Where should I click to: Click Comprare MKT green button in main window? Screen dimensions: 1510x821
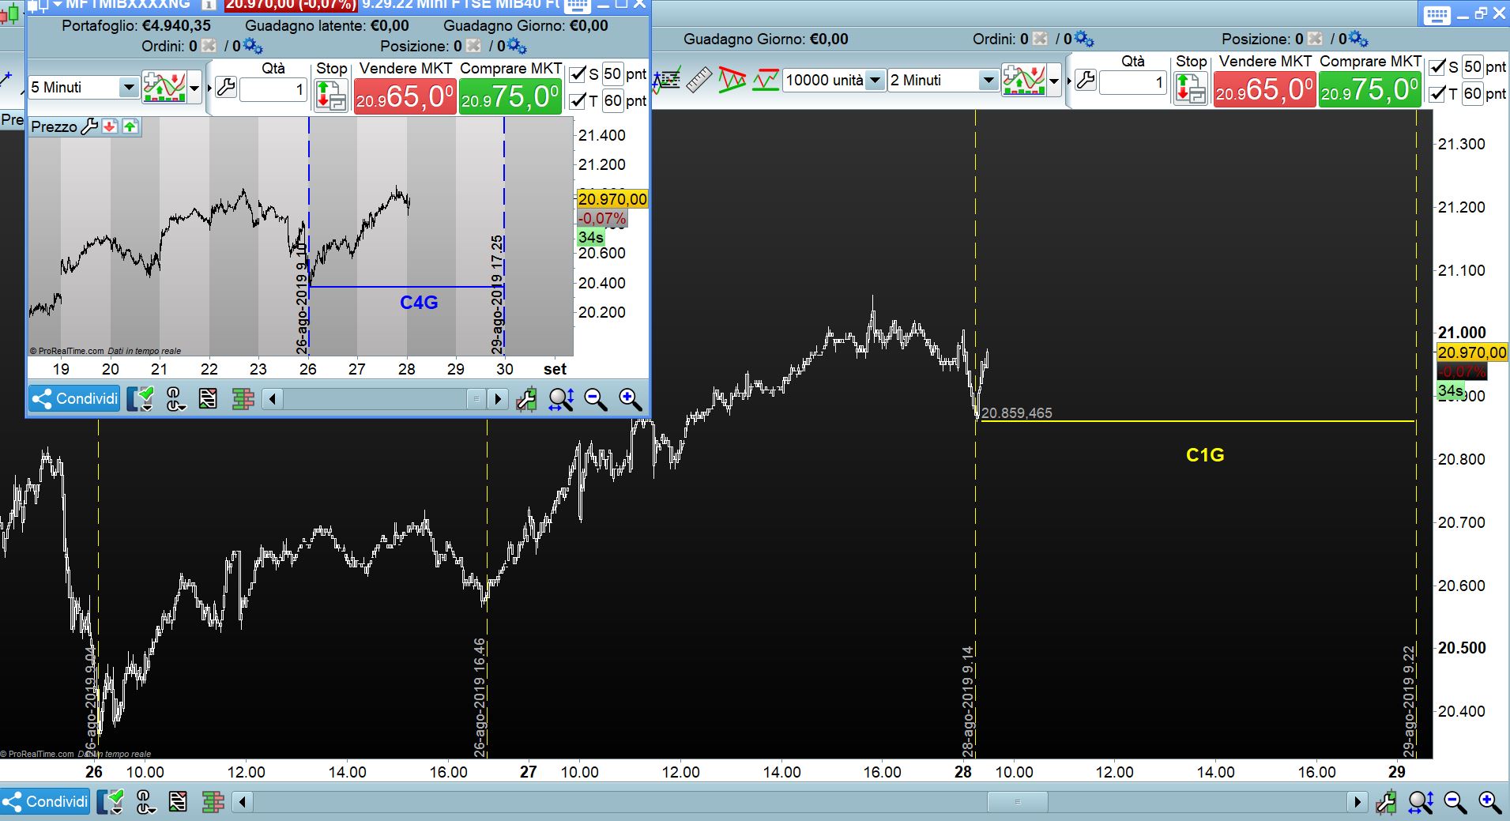click(x=1370, y=89)
